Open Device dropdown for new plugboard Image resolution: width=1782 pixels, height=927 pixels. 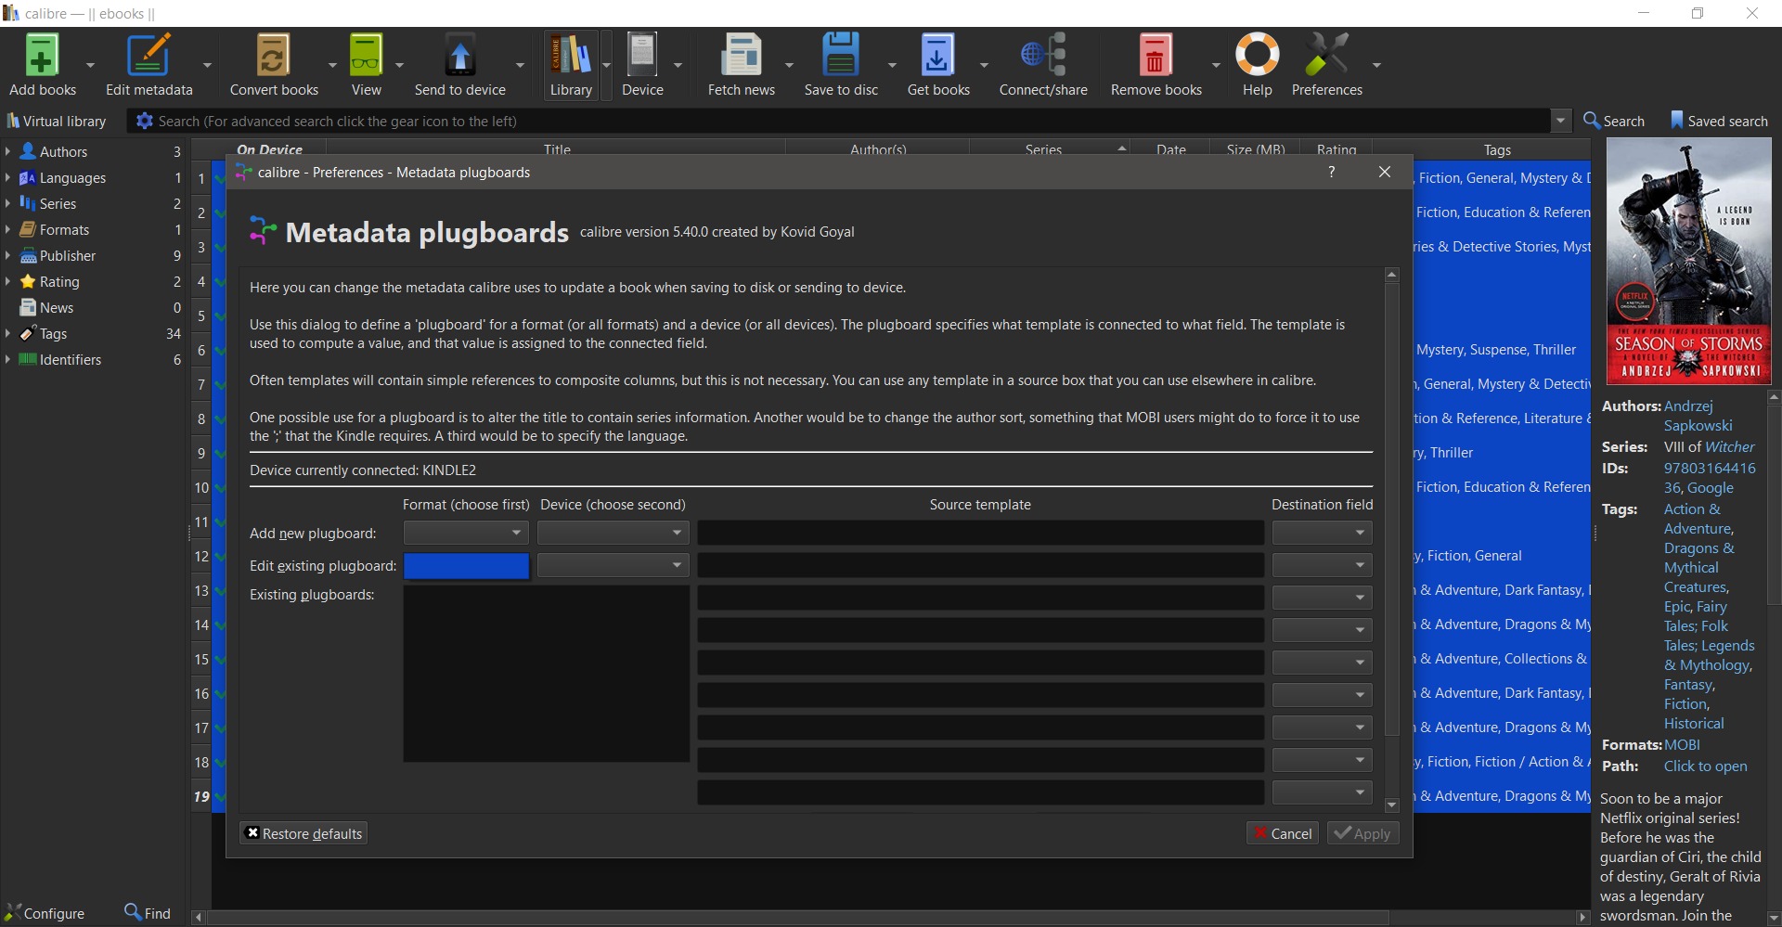[613, 534]
